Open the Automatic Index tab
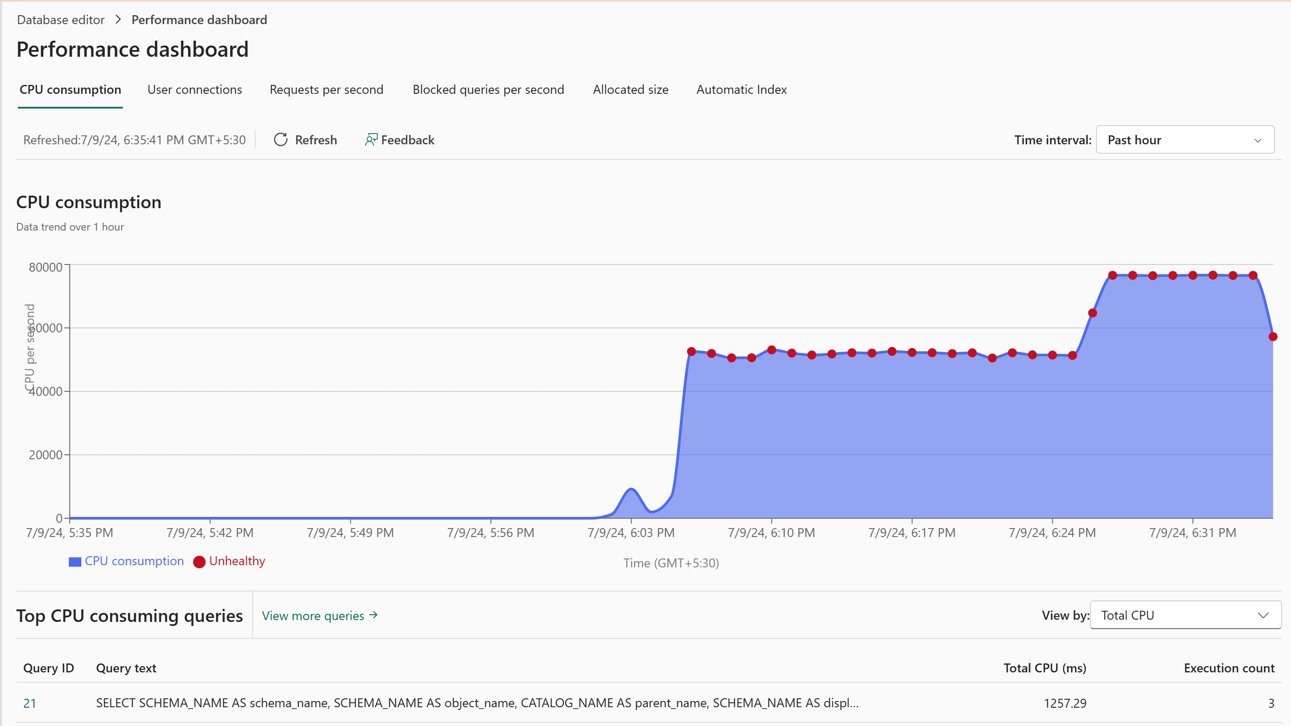1291x726 pixels. coord(741,90)
